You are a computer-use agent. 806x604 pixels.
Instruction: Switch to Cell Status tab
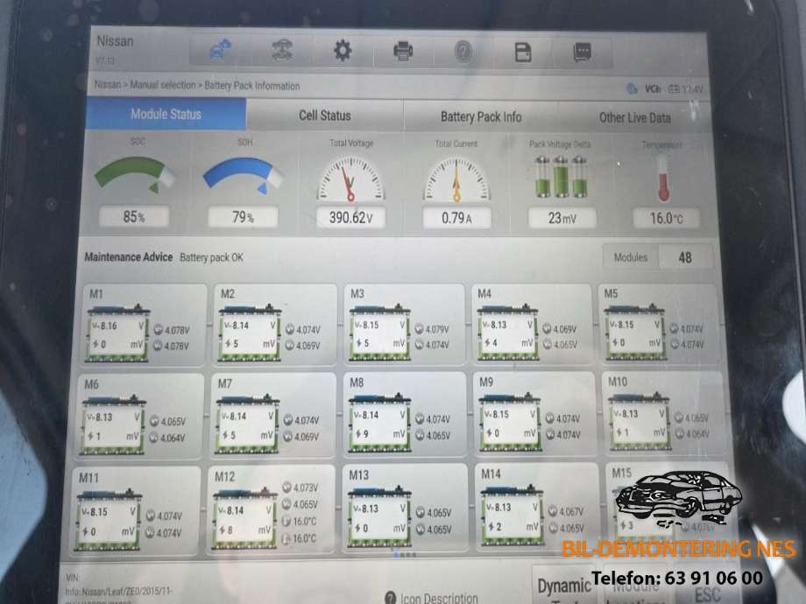tap(325, 116)
